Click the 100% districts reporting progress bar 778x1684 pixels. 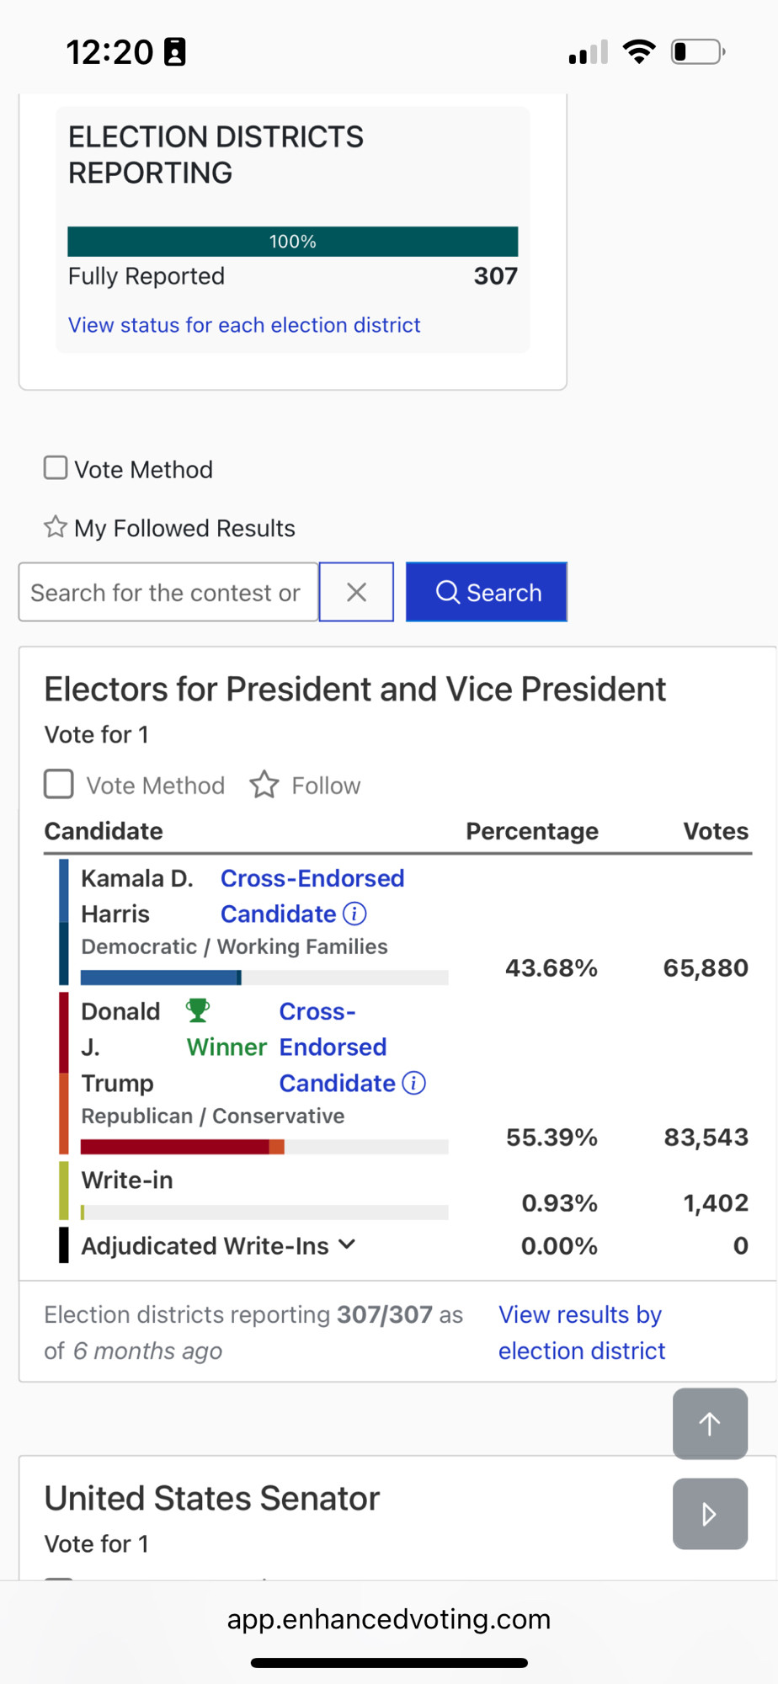coord(293,242)
